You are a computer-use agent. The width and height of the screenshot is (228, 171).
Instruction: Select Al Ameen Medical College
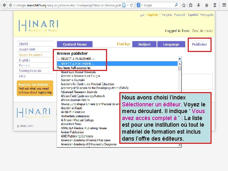77,120
